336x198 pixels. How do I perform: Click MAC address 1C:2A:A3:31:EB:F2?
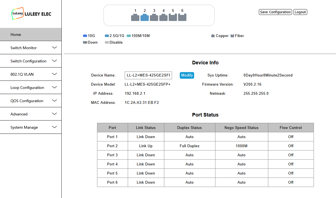click(x=142, y=103)
